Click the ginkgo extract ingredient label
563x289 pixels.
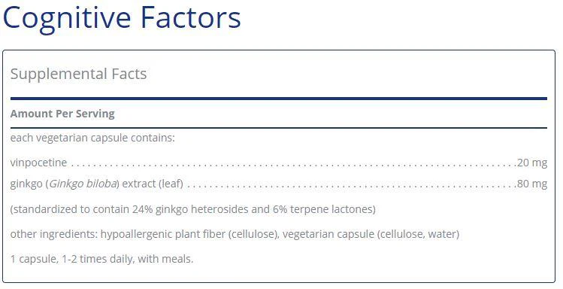click(96, 184)
